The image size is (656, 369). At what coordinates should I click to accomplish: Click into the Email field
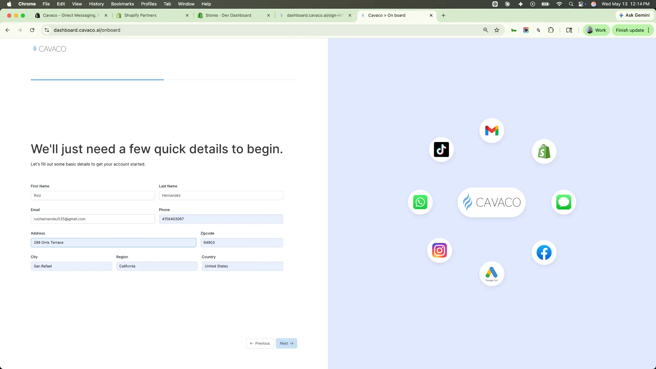[93, 219]
